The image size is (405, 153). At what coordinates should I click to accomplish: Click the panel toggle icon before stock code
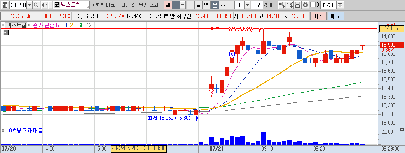5,5
